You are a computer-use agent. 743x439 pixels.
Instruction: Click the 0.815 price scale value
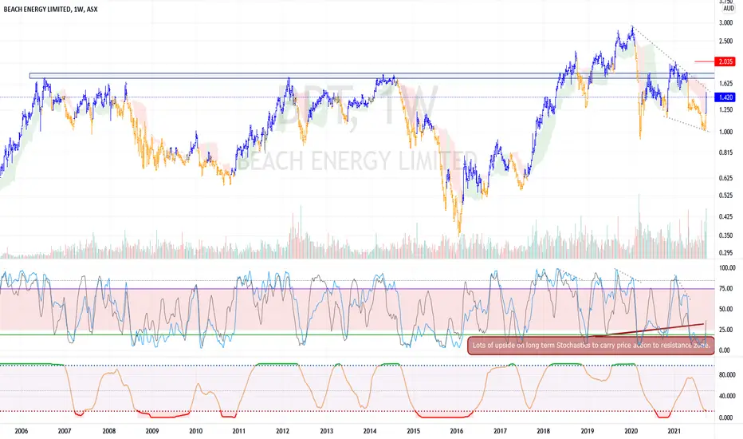click(x=726, y=152)
